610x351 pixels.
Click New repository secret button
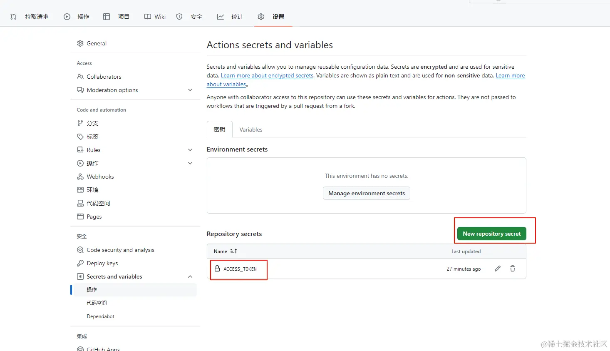click(x=491, y=234)
